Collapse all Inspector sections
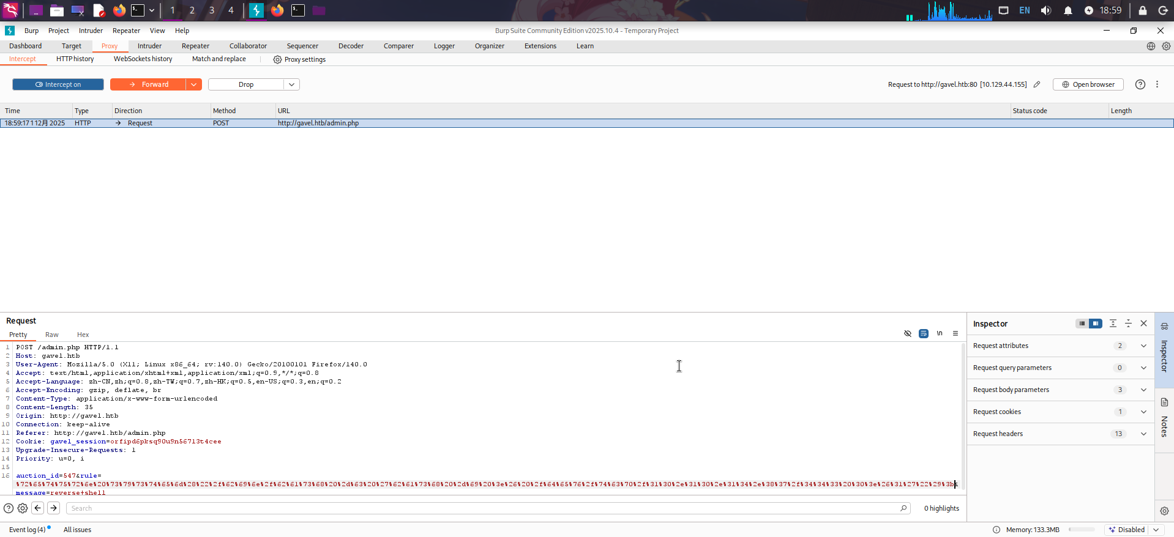The height and width of the screenshot is (537, 1174). (1128, 324)
